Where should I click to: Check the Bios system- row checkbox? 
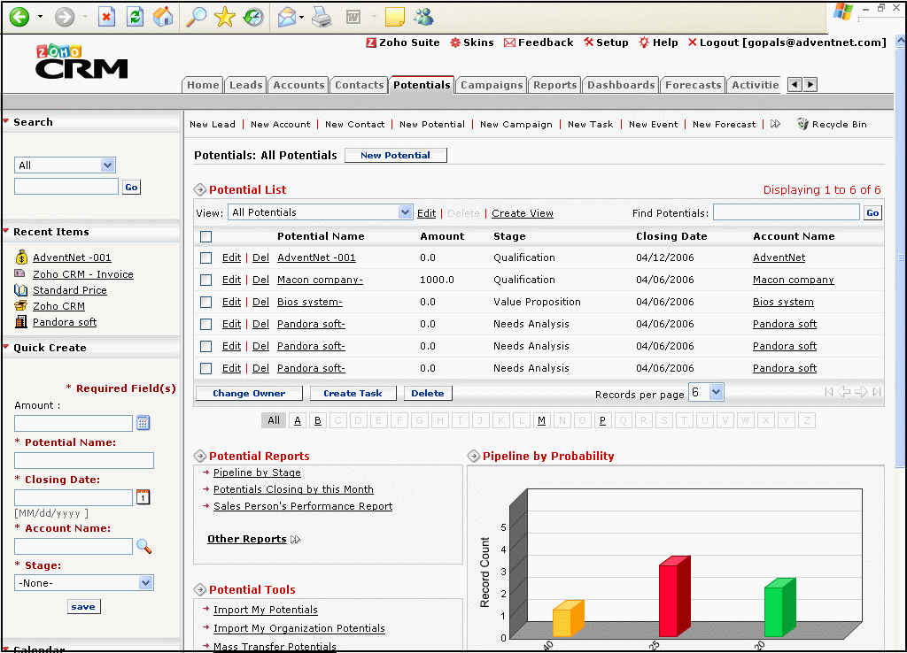[x=205, y=302]
